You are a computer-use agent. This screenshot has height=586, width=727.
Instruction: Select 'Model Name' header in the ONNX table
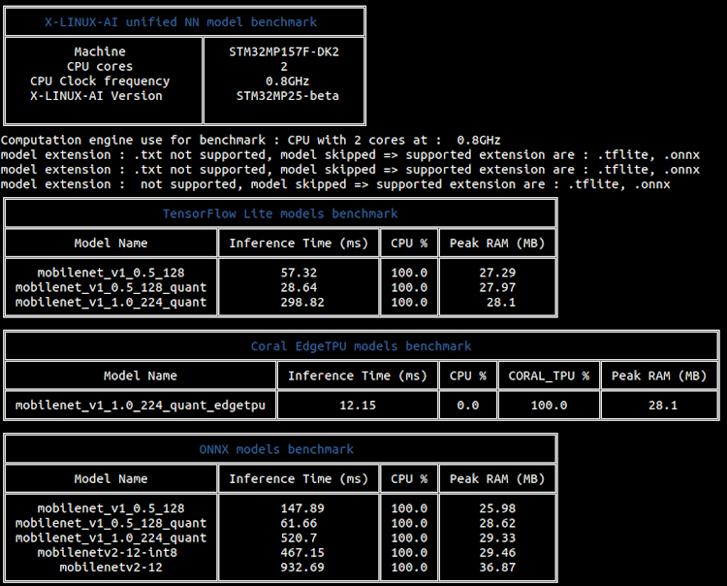[x=111, y=479]
